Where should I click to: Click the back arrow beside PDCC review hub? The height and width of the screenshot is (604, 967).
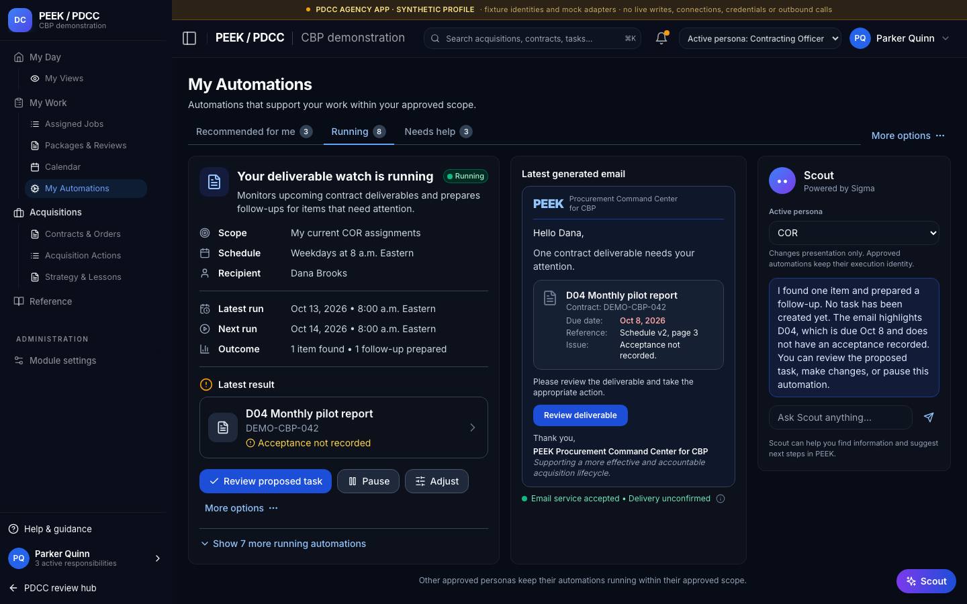13,588
